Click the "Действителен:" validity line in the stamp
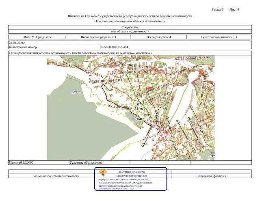This screenshot has height=201, width=260. [x=117, y=189]
